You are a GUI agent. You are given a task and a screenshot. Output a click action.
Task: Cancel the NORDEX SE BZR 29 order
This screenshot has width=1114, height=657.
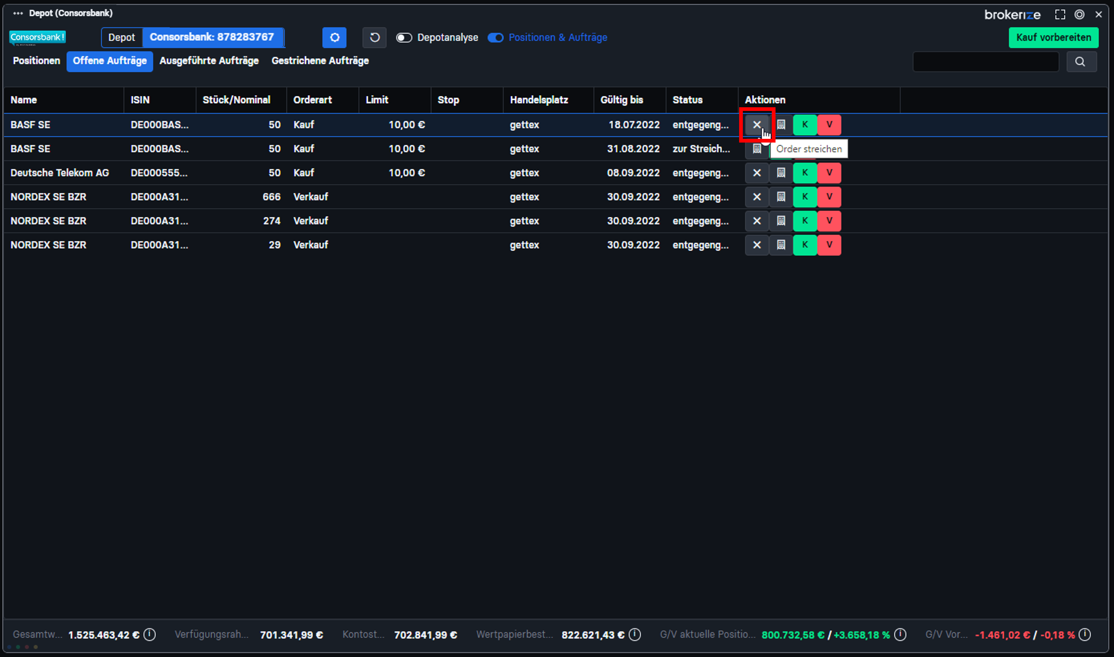pyautogui.click(x=757, y=245)
